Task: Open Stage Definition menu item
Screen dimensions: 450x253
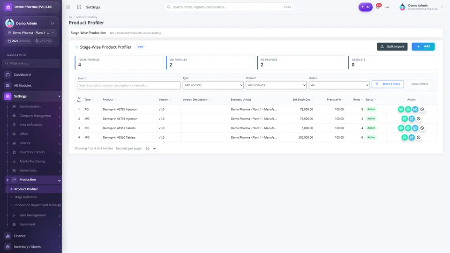Action: [26, 197]
